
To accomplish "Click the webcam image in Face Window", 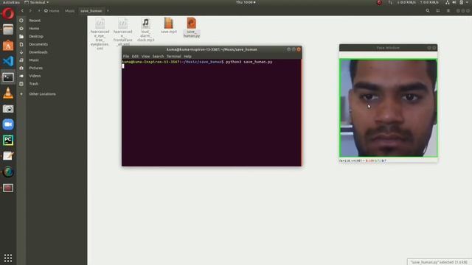I will tap(389, 108).
